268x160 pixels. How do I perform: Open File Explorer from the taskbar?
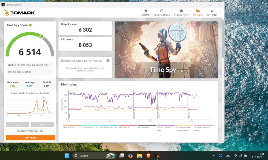pos(139,156)
